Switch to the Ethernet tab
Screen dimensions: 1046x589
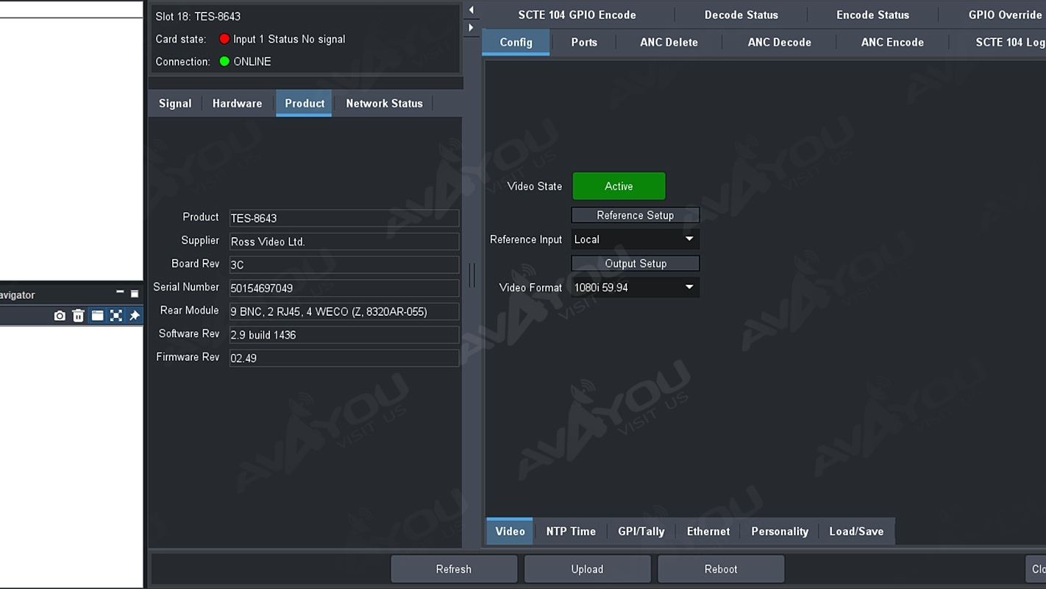(x=708, y=532)
